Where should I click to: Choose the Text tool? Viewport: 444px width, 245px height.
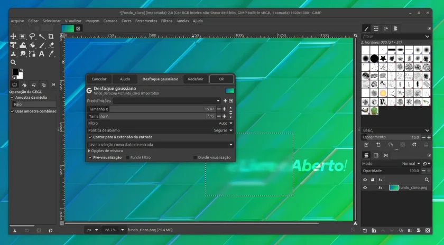pos(42,54)
